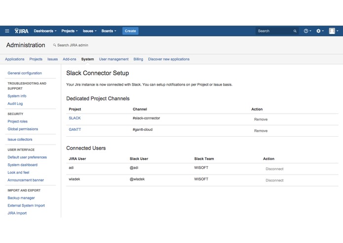
Task: Click the #gantt-cloud channel cell
Action: pos(143,129)
